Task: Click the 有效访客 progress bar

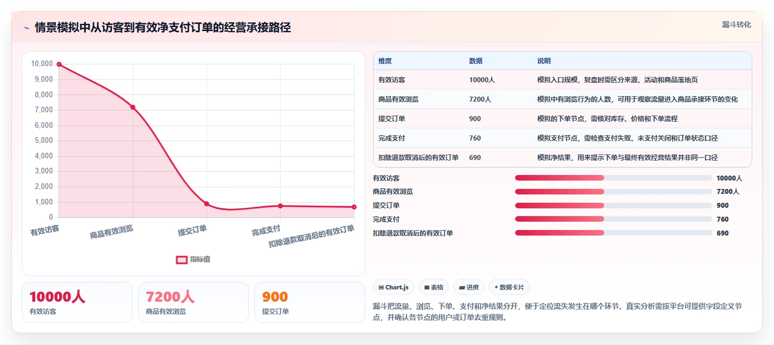Action: (x=613, y=178)
